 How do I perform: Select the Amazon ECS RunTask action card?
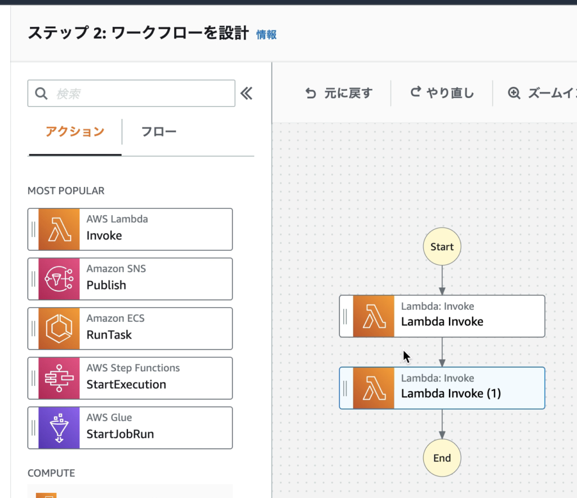point(130,329)
